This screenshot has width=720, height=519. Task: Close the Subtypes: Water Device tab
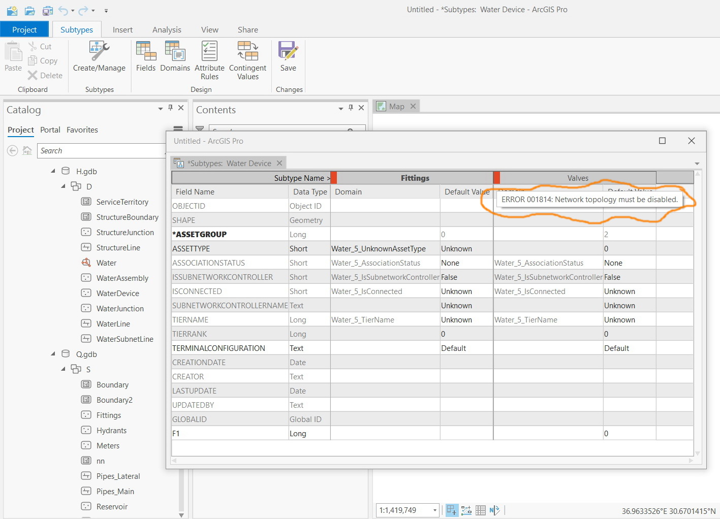(279, 163)
